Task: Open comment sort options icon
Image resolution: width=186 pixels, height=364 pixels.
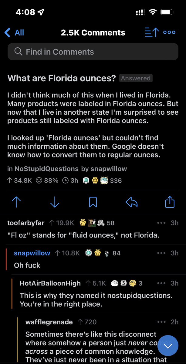Action: tap(152, 33)
